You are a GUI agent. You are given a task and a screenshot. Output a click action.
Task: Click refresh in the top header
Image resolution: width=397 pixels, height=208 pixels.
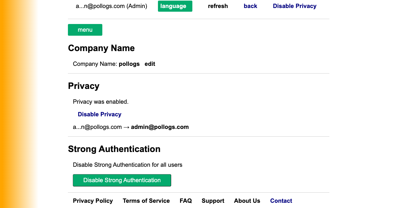pos(218,6)
